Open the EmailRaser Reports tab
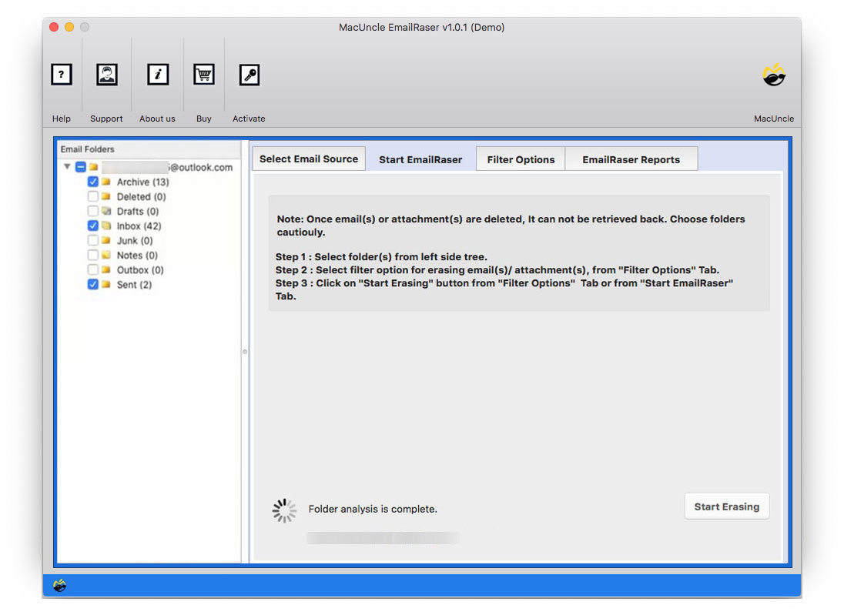This screenshot has width=844, height=615. (x=631, y=159)
